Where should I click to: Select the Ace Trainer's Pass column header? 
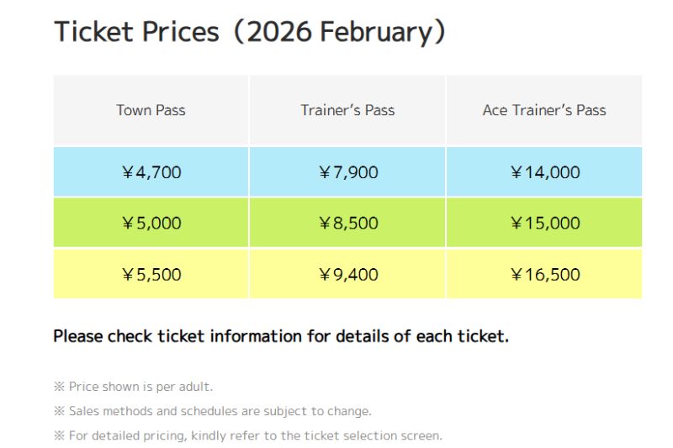544,110
